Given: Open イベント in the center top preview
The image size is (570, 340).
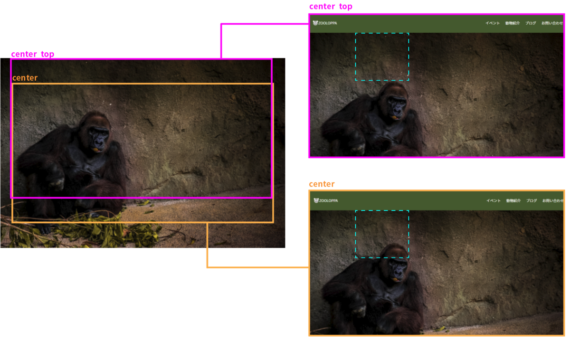Looking at the screenshot, I should pos(493,23).
